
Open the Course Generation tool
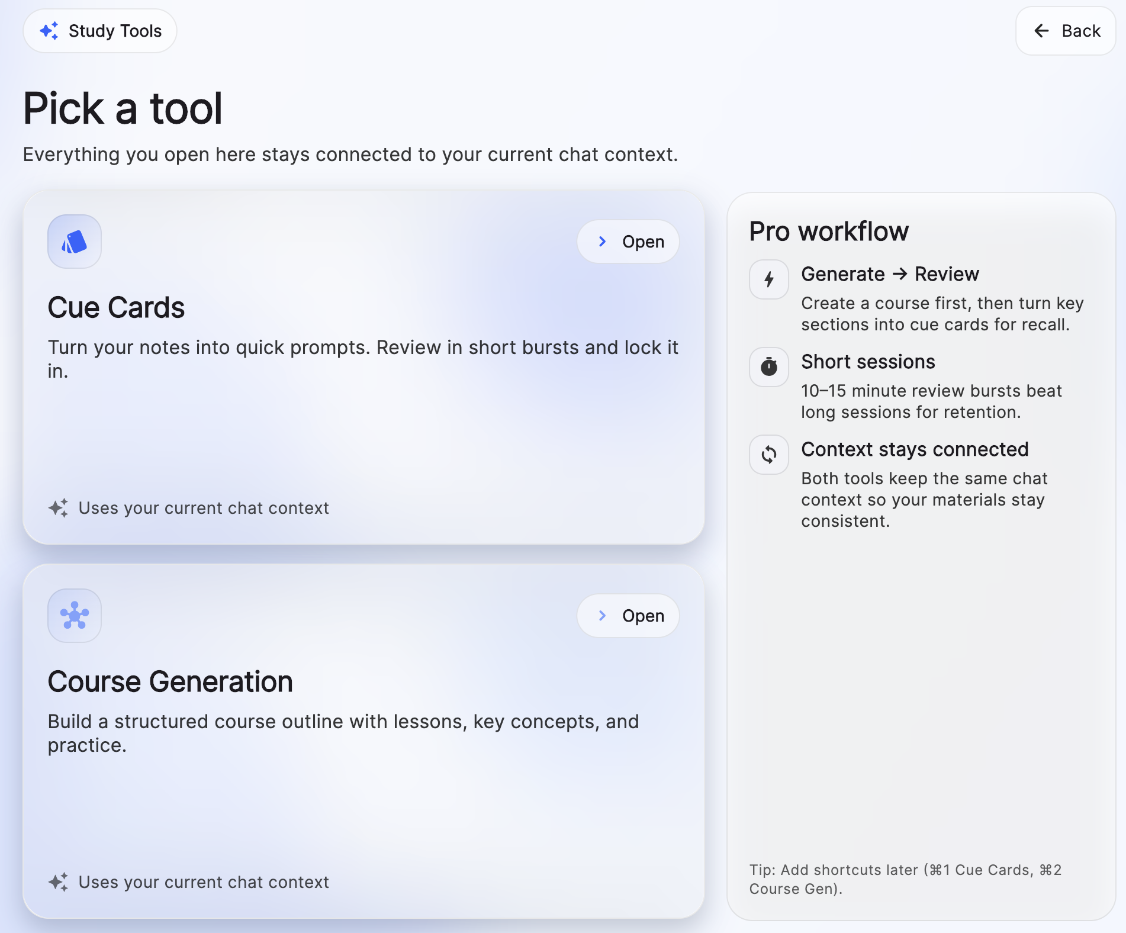(x=629, y=616)
